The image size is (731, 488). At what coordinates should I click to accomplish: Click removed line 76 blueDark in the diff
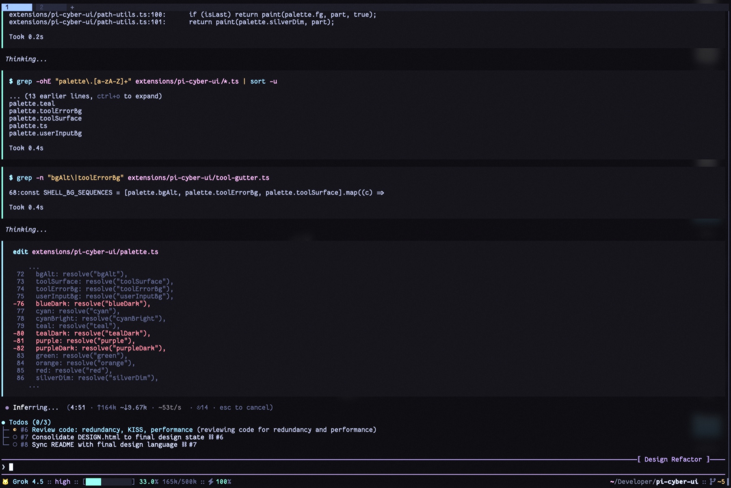pos(82,304)
